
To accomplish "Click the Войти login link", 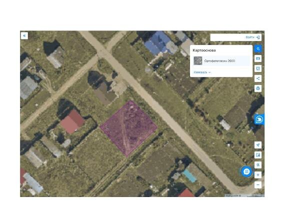I will (250, 37).
